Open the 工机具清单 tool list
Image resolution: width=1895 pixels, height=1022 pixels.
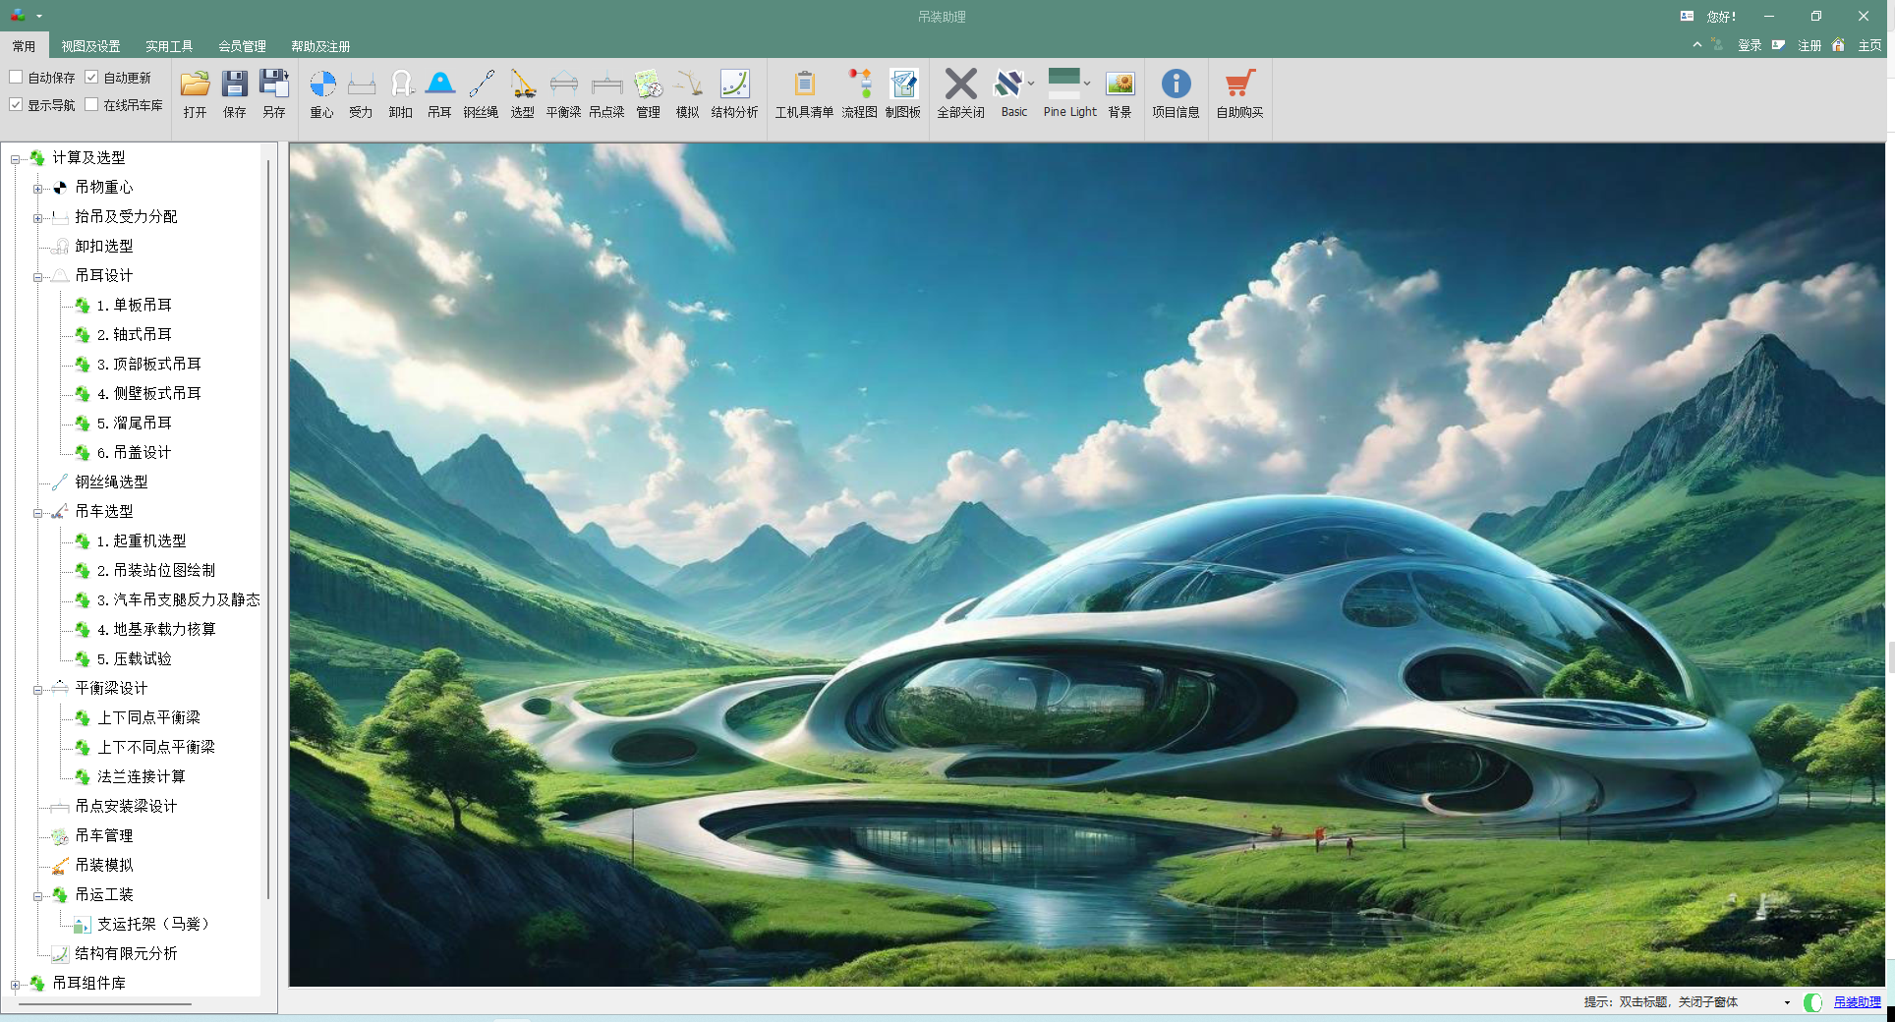pyautogui.click(x=804, y=94)
